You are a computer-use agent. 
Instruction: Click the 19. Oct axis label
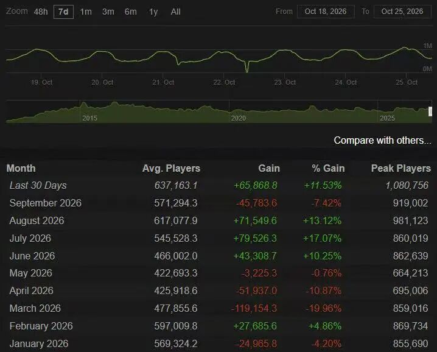coord(41,82)
